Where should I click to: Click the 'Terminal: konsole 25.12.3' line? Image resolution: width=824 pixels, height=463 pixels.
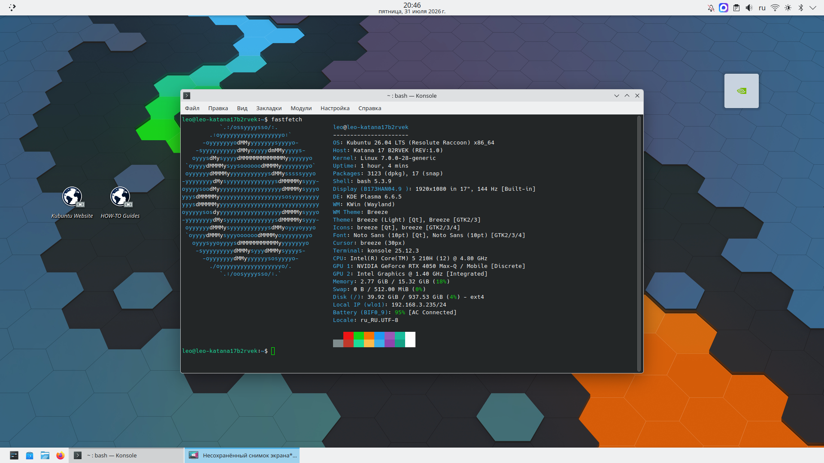click(x=376, y=251)
